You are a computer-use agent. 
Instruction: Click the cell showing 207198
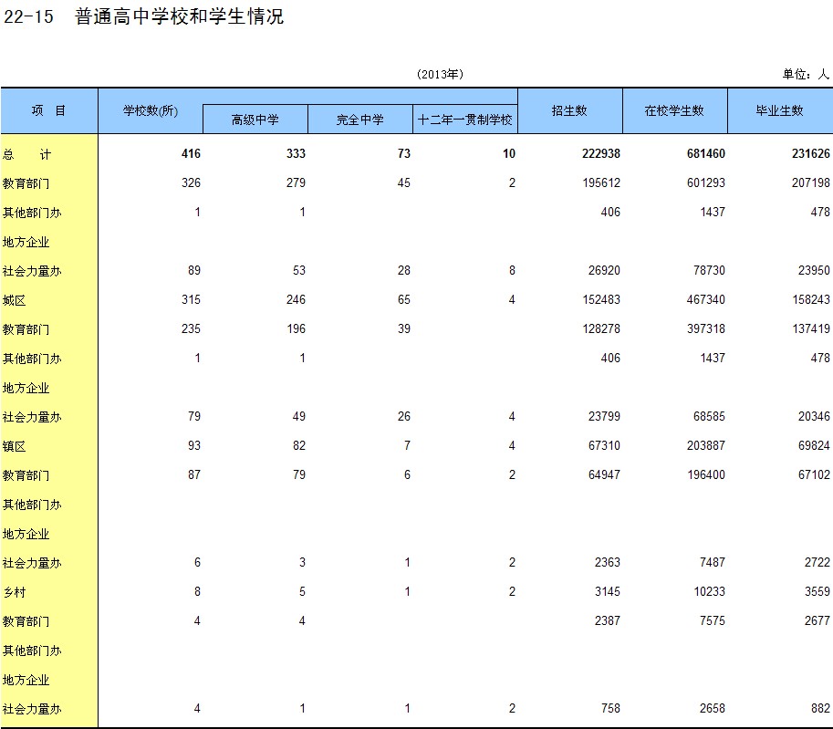point(811,183)
